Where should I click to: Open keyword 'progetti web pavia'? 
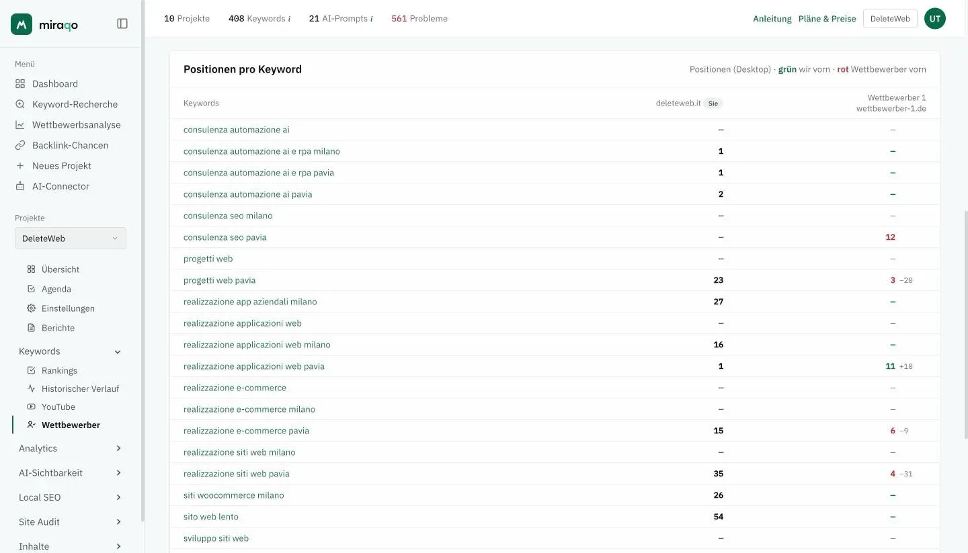click(x=220, y=280)
